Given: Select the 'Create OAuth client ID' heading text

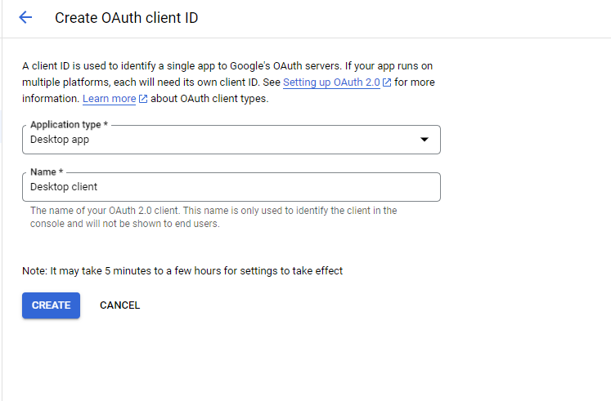Looking at the screenshot, I should click(126, 18).
